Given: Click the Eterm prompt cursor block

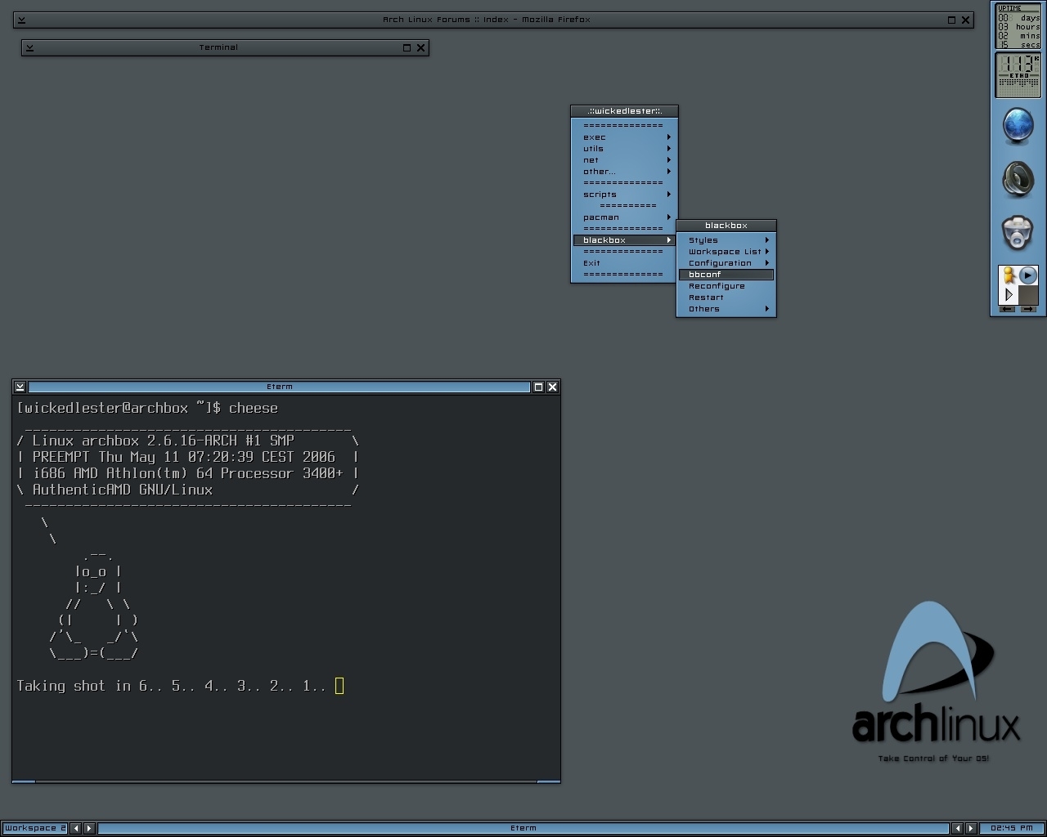Looking at the screenshot, I should [x=339, y=686].
